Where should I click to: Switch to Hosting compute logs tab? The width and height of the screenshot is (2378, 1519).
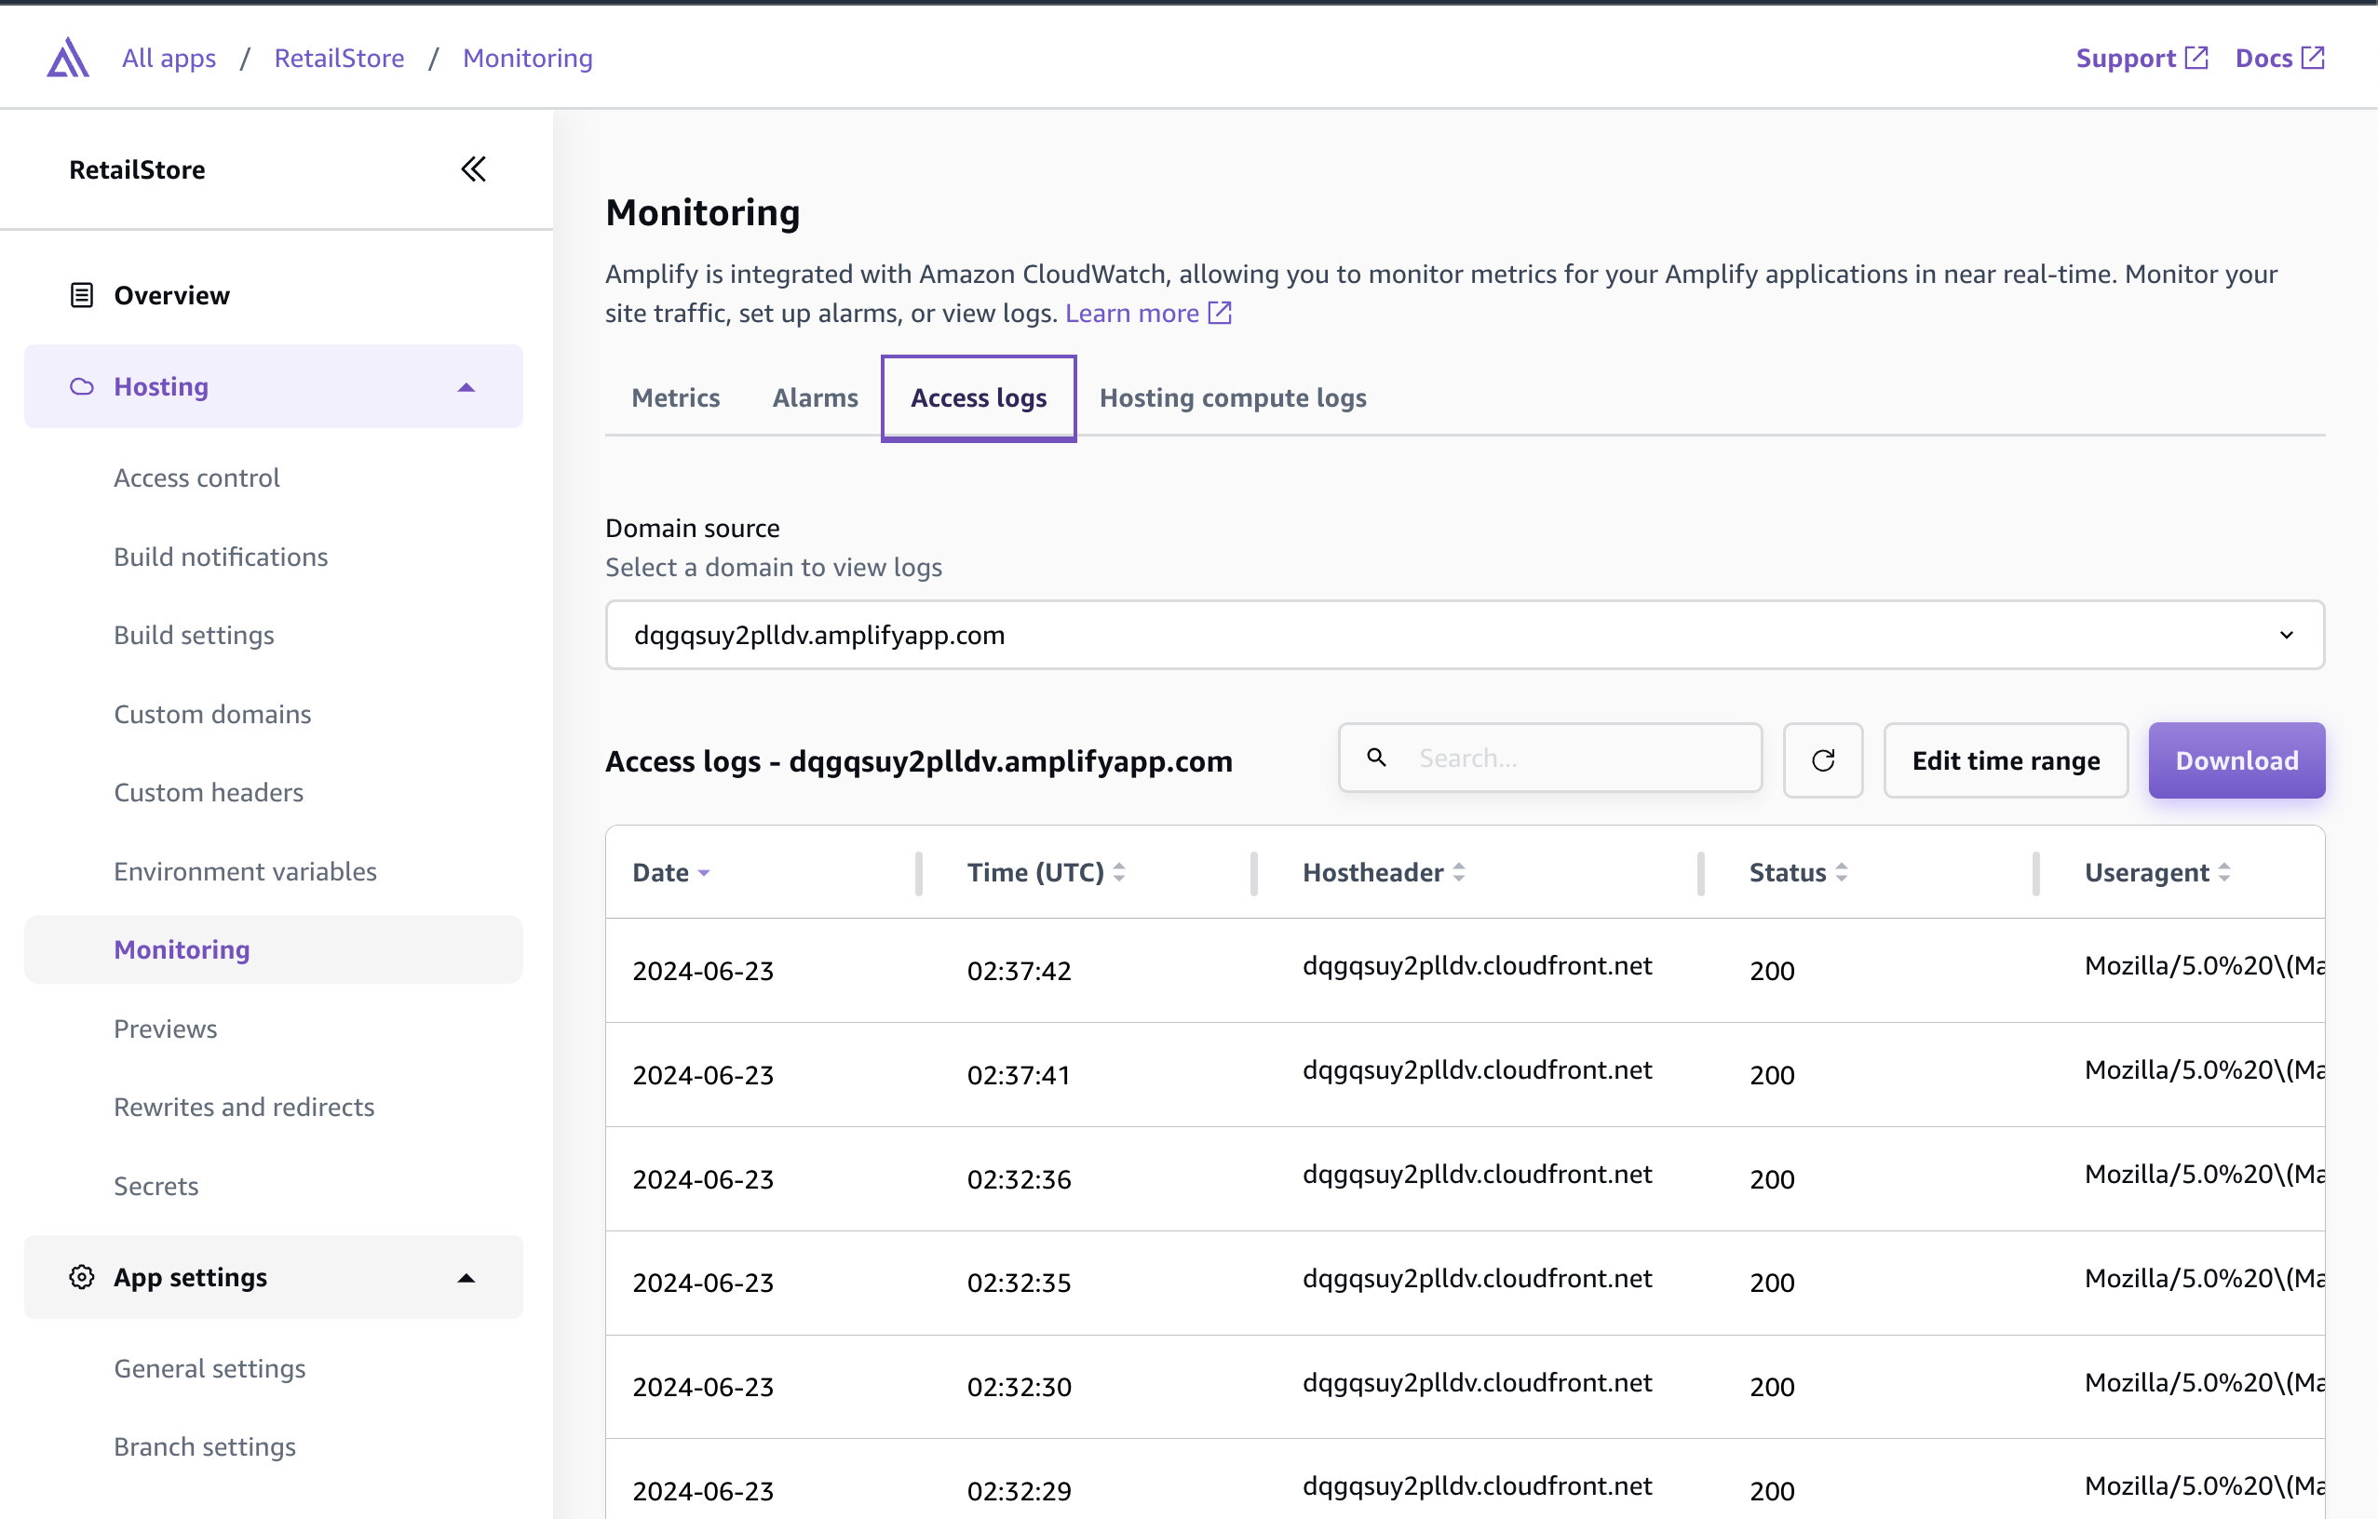(1233, 397)
